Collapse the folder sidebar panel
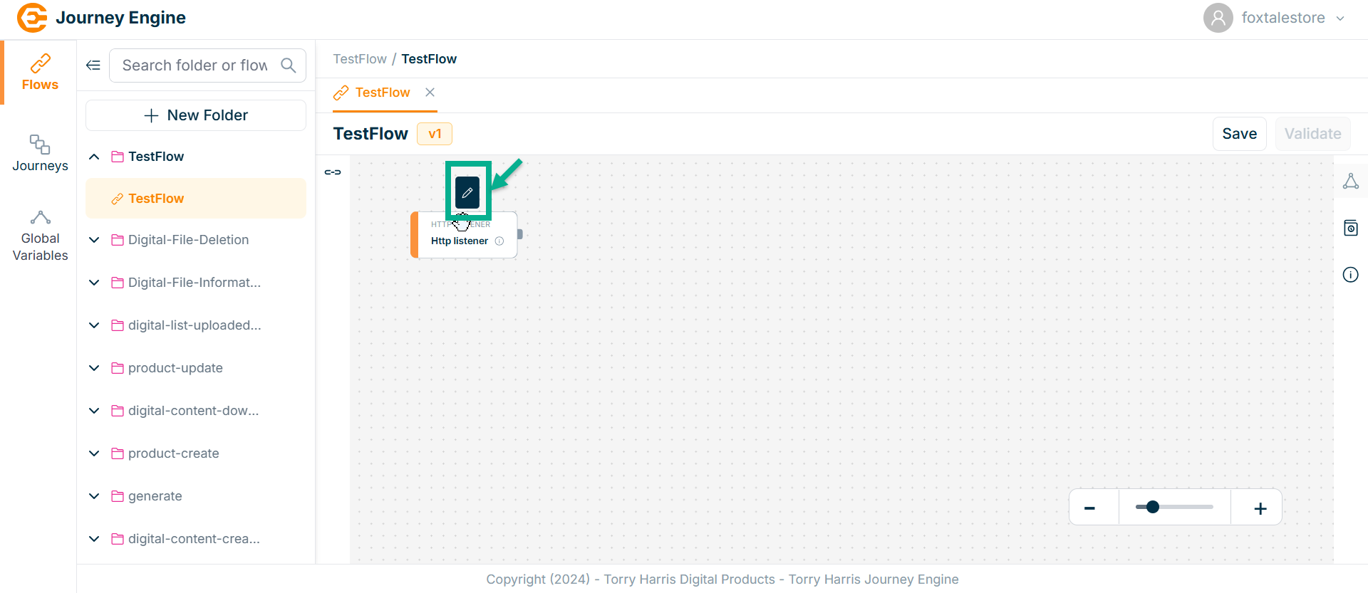The height and width of the screenshot is (593, 1368). coord(93,65)
